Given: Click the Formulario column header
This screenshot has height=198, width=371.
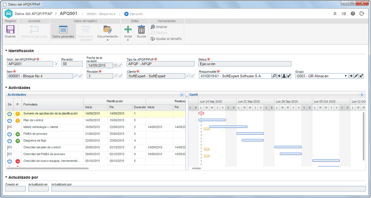Looking at the screenshot, I should click(52, 104).
